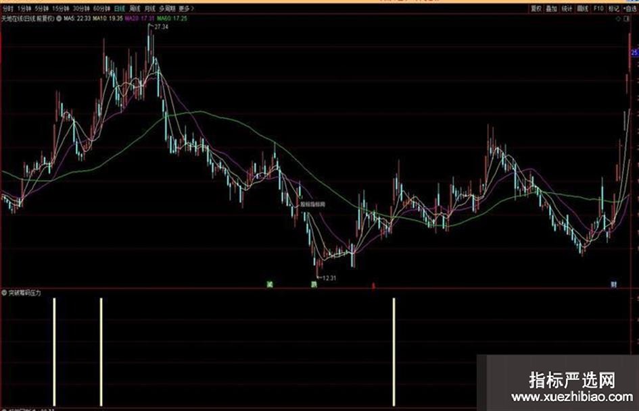
Task: Click the 画线 drawing tools button
Action: (x=583, y=9)
